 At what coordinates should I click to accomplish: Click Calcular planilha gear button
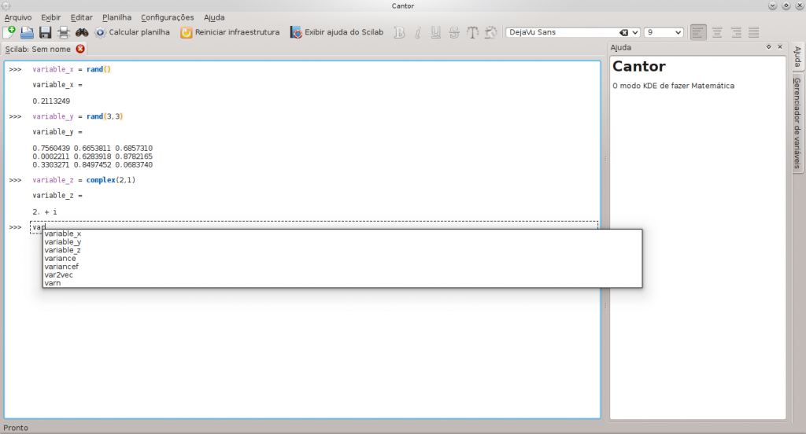pos(132,32)
